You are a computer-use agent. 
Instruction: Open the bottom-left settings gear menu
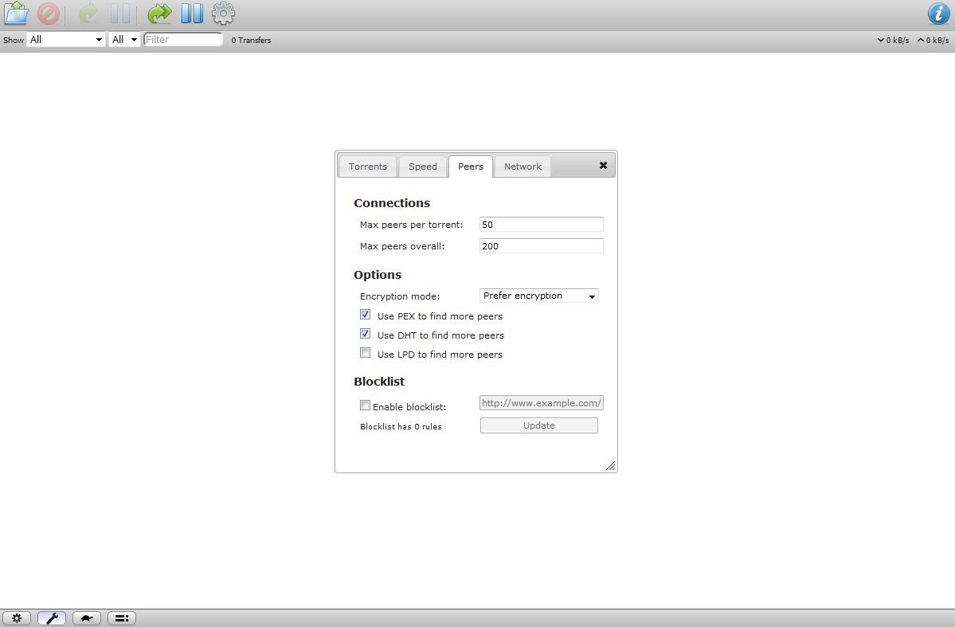pos(17,618)
